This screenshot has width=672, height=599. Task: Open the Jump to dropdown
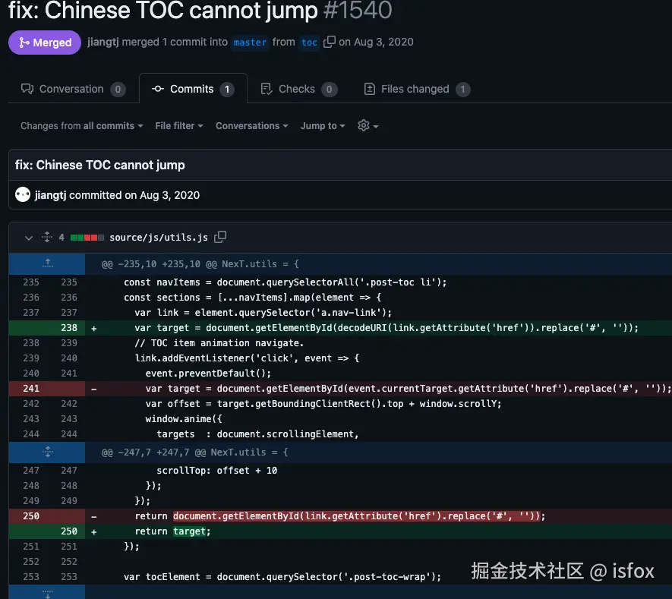322,126
